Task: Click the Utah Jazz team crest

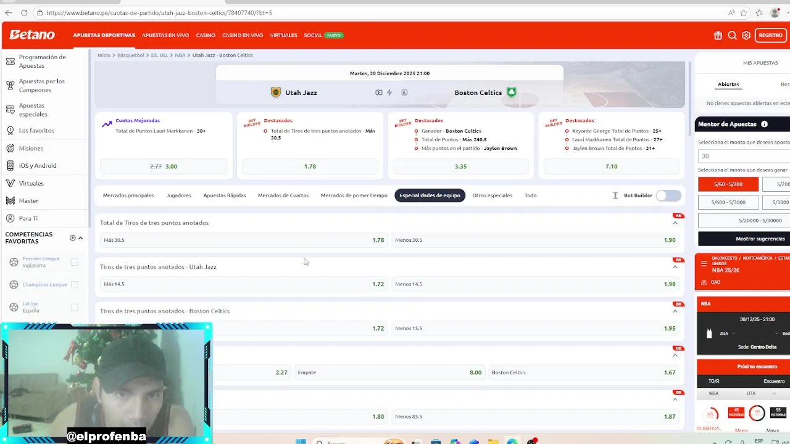Action: point(276,92)
